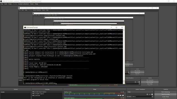
Task: Open the Help menu in OBS
Action: [x=36, y=4]
